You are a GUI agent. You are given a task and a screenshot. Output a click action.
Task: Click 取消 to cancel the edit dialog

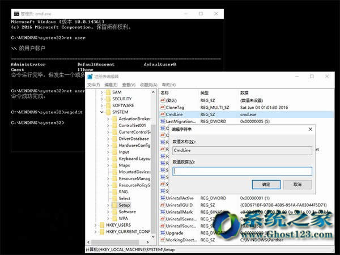point(296,184)
